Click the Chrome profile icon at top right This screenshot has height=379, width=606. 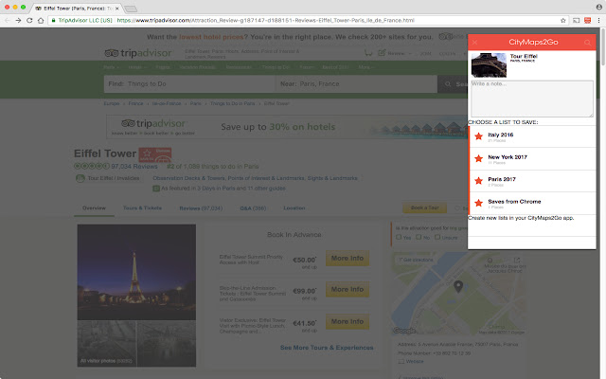(599, 7)
